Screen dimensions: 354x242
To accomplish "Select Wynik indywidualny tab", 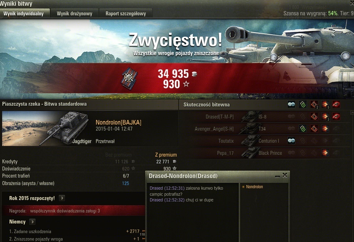I will click(25, 13).
